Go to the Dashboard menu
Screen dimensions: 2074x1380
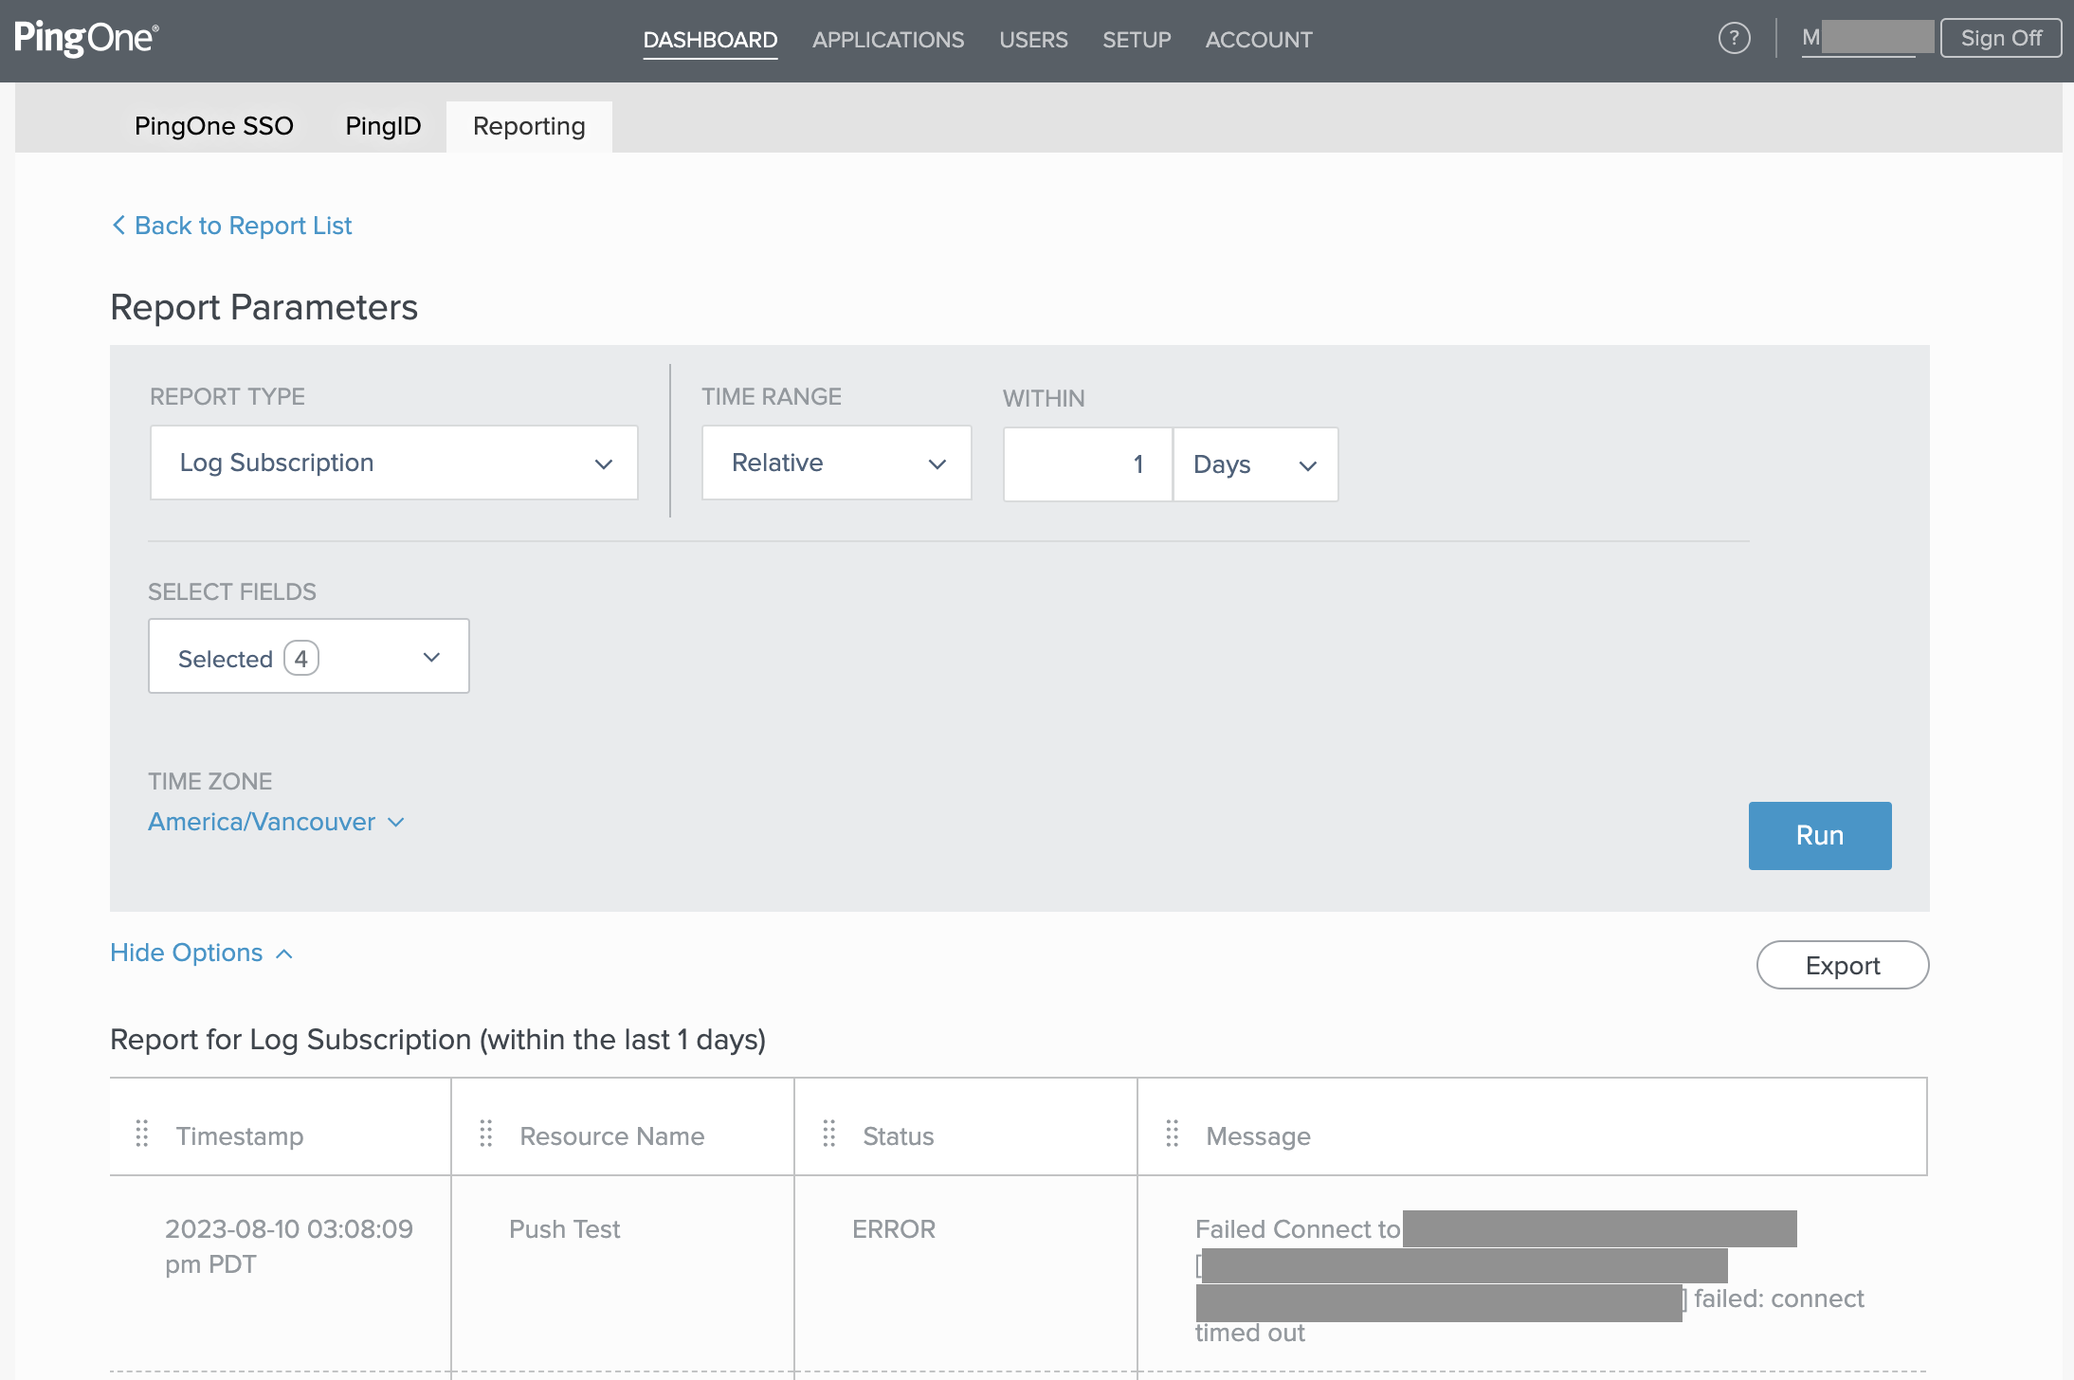pyautogui.click(x=710, y=40)
